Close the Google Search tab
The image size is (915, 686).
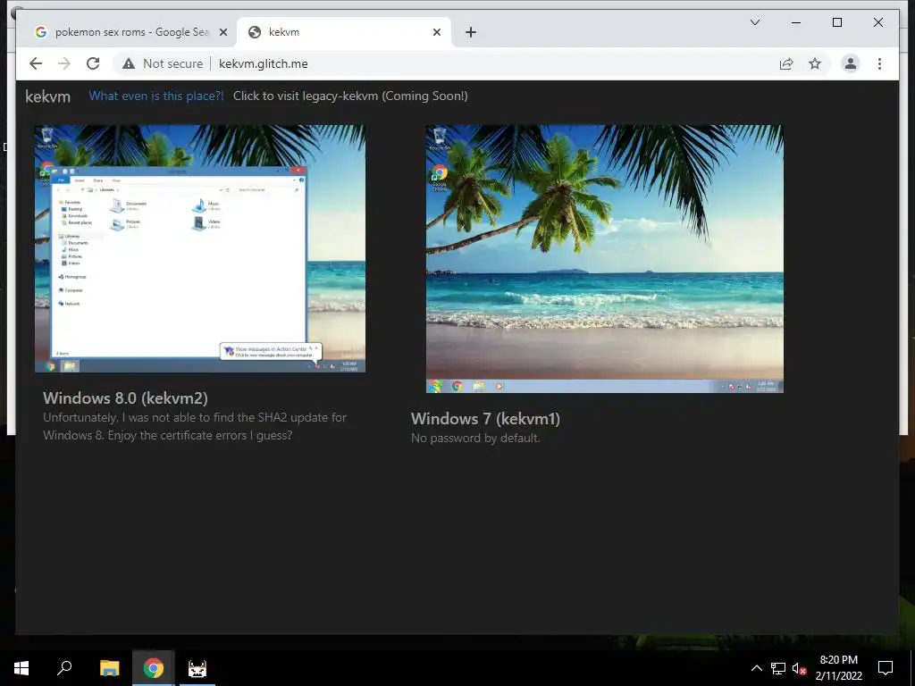coord(222,32)
